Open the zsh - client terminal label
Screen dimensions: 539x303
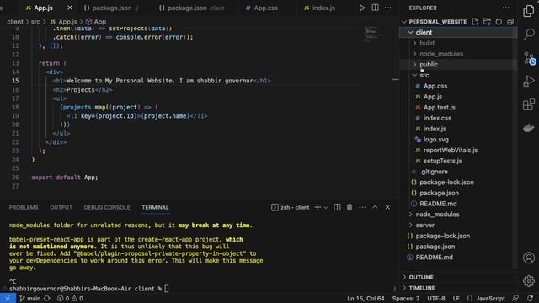click(x=291, y=207)
